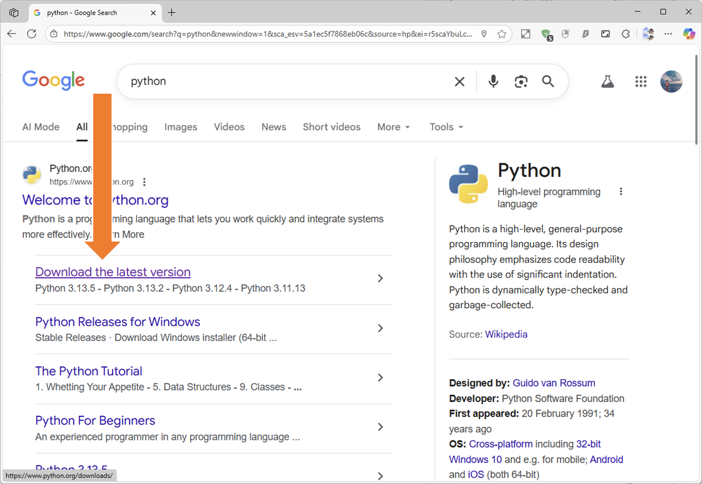Open knowledge panel three-dot options
The image size is (702, 484).
pyautogui.click(x=621, y=191)
